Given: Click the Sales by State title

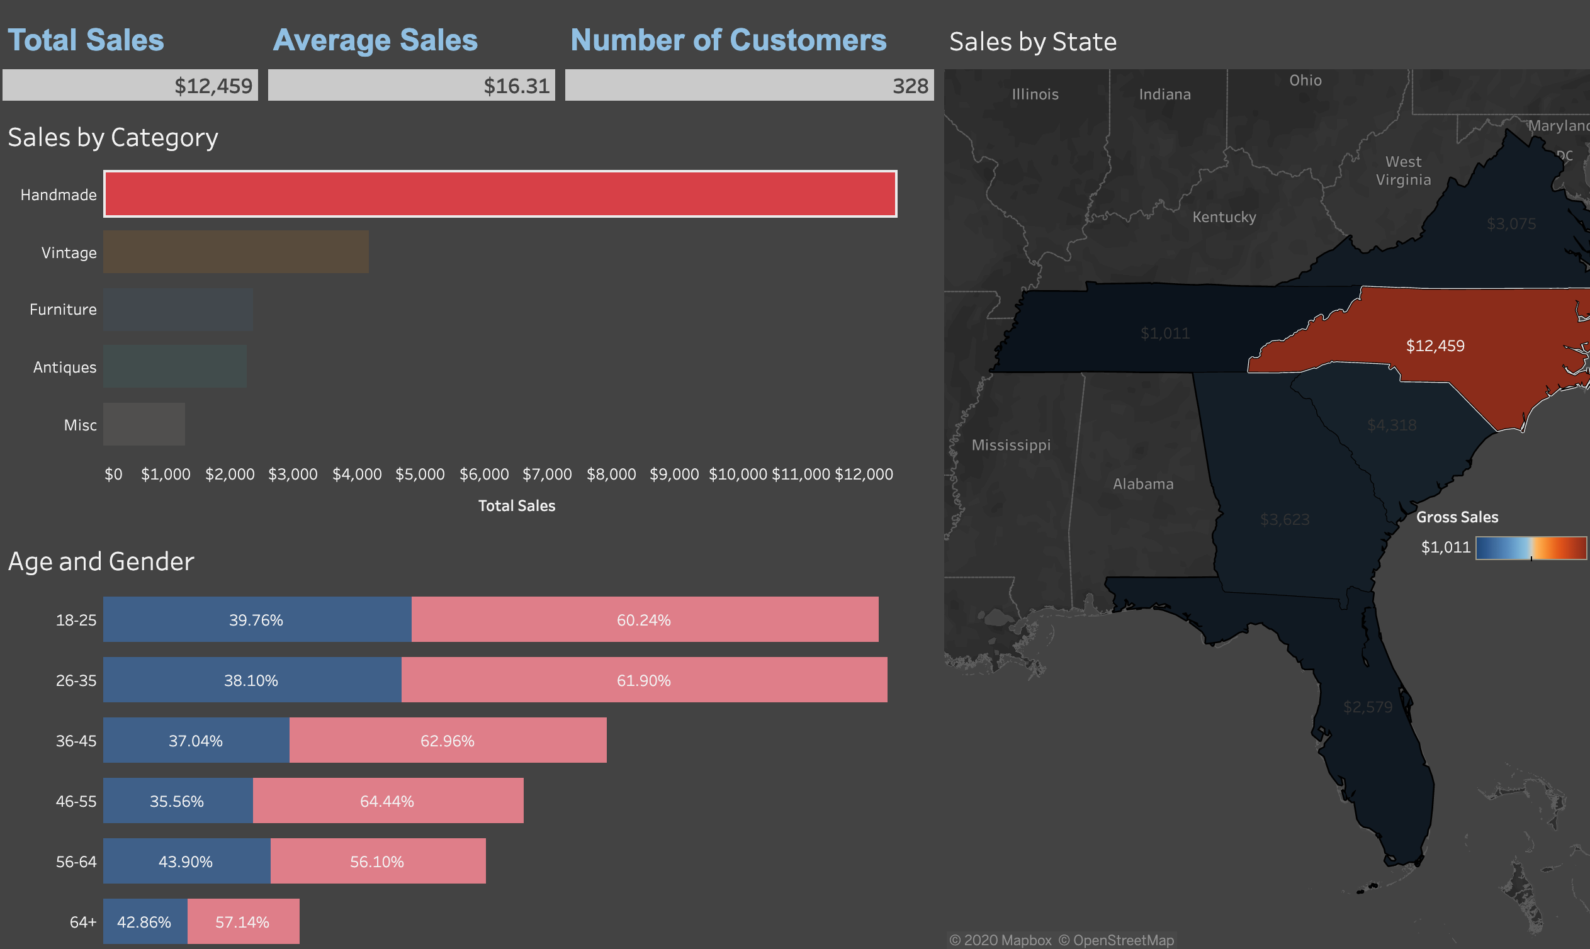Looking at the screenshot, I should [x=1033, y=42].
